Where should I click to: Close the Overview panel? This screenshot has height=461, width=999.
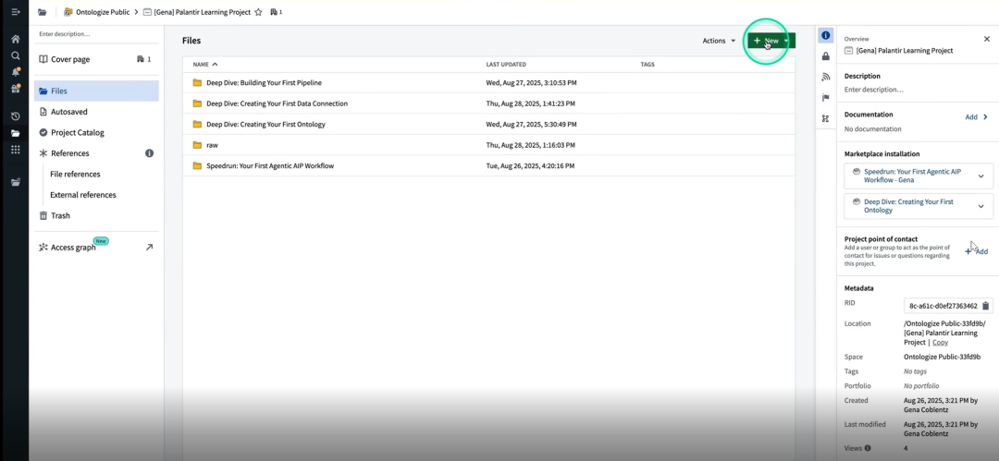click(x=987, y=40)
